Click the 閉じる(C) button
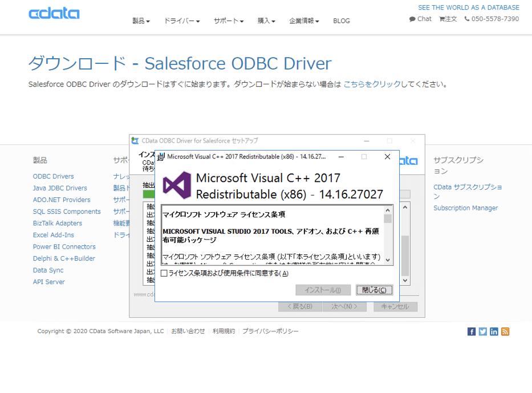This screenshot has height=393, width=532. point(374,290)
